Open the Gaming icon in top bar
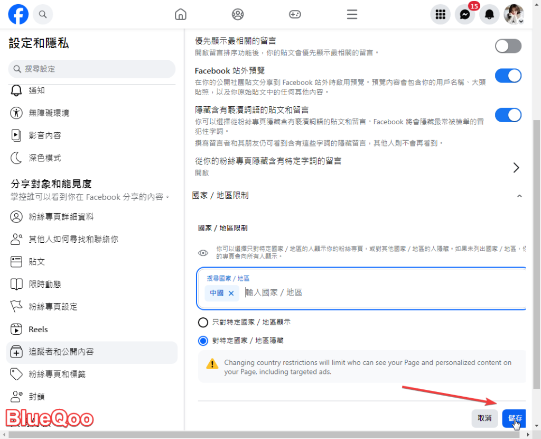The height and width of the screenshot is (439, 541). 295,14
